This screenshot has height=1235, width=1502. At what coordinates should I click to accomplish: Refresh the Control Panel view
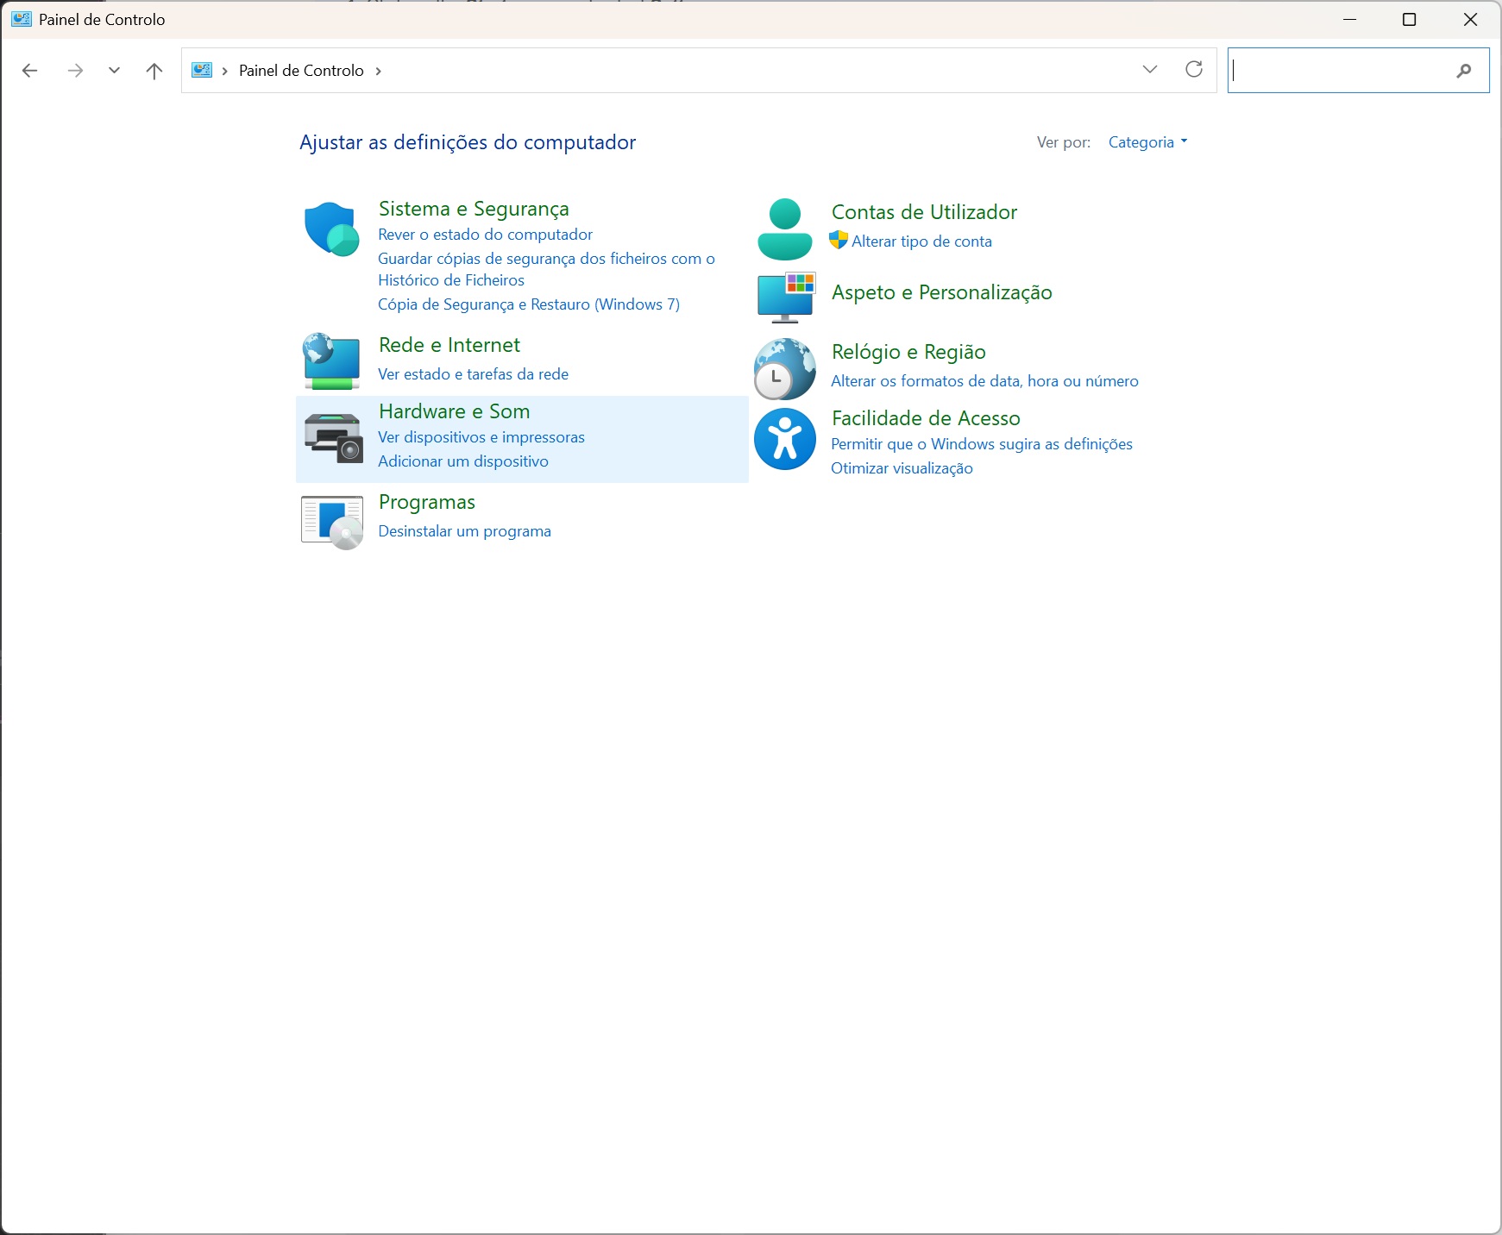tap(1194, 70)
